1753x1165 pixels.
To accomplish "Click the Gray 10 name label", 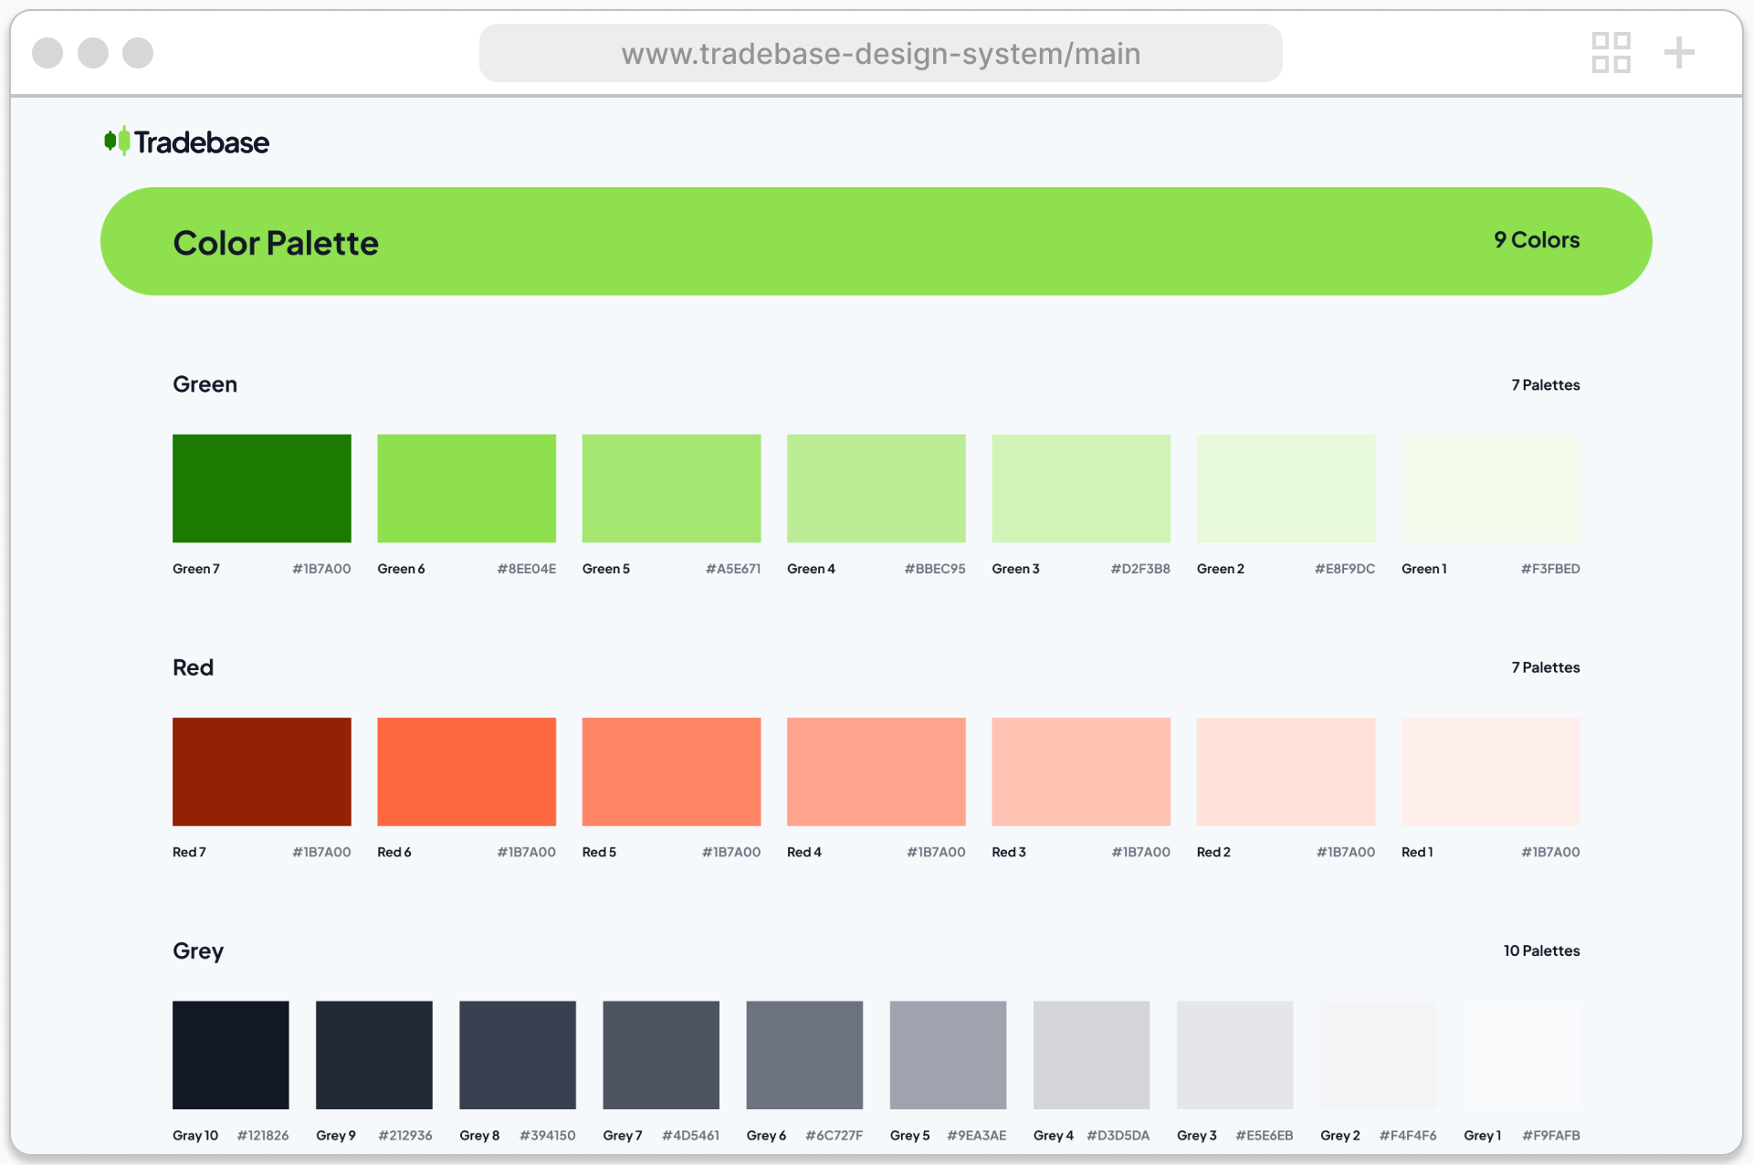I will [x=195, y=1136].
